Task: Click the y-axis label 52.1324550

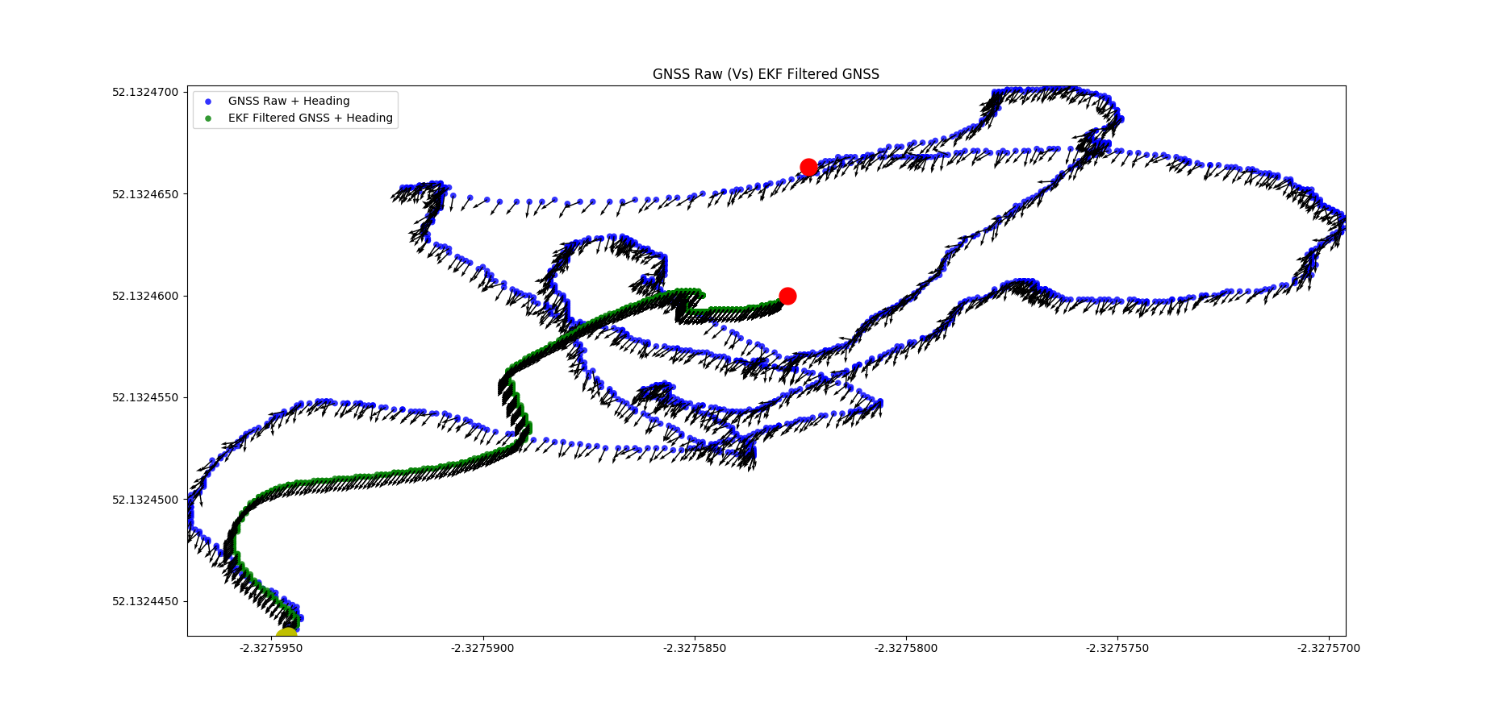Action: [x=145, y=398]
